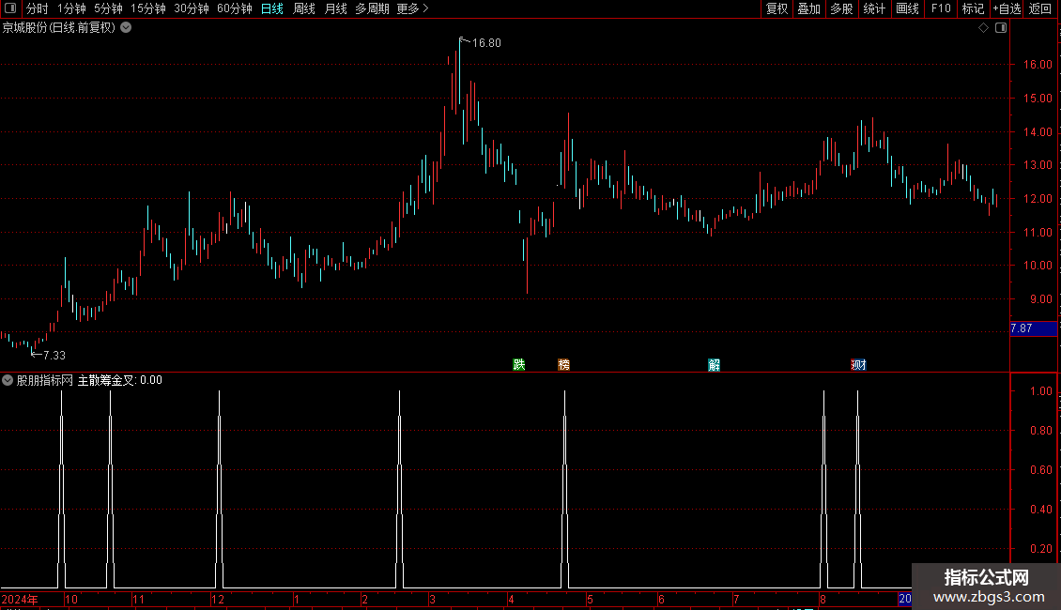The image size is (1061, 610).
Task: Click the 7.33 low price label
Action: click(x=54, y=355)
